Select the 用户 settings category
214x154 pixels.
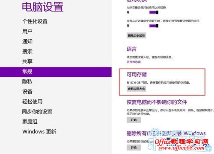(27, 31)
